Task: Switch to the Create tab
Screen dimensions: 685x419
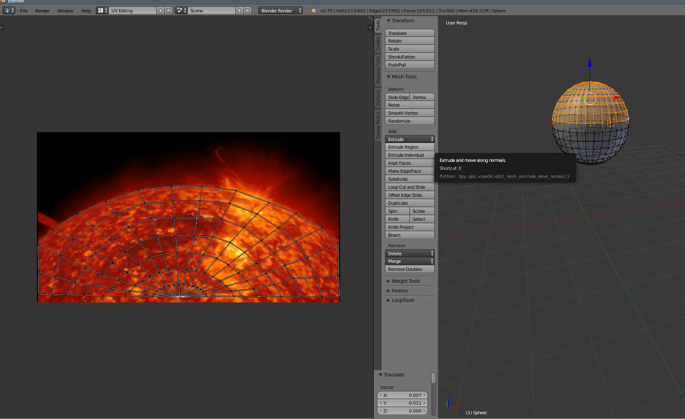Action: click(378, 44)
